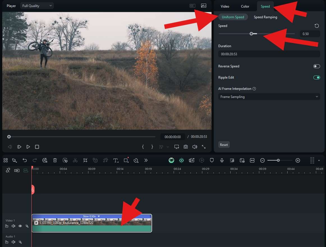
Task: Click the redo arrow icon
Action: click(35, 160)
